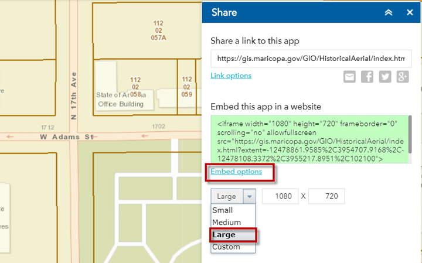Image resolution: width=422 pixels, height=263 pixels.
Task: Choose Medium from the size list
Action: [226, 223]
